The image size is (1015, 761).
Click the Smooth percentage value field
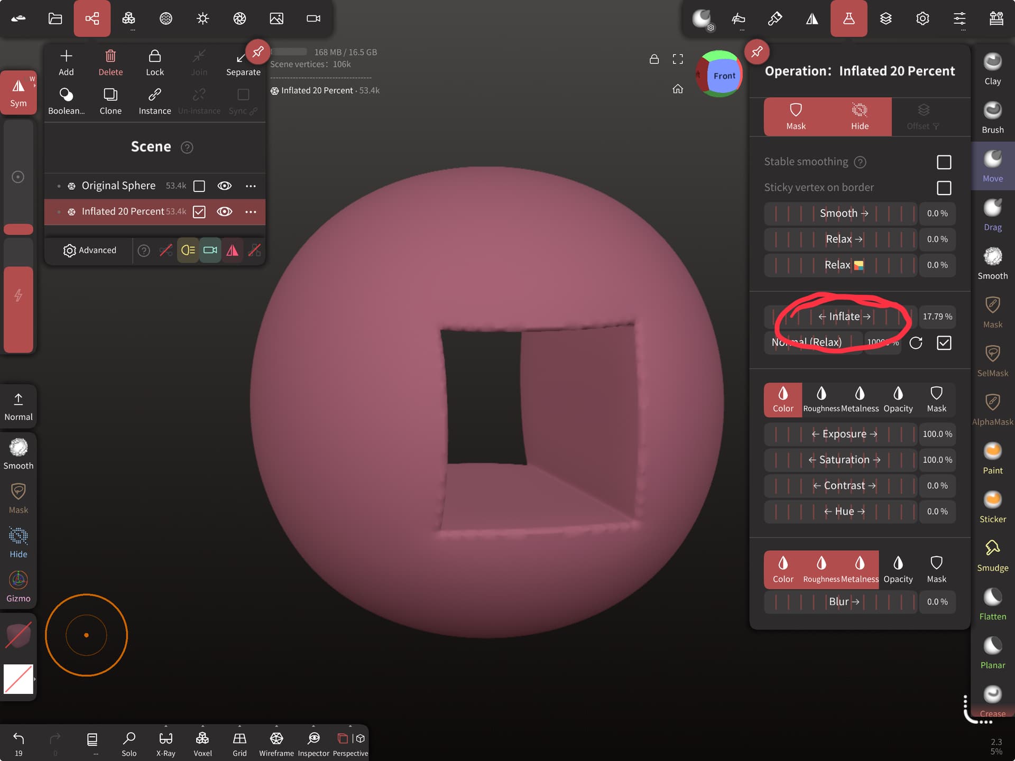(937, 214)
